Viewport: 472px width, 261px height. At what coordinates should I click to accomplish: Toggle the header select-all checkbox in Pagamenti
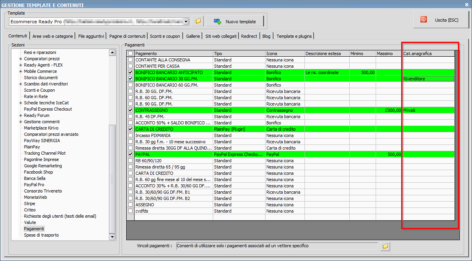point(131,54)
